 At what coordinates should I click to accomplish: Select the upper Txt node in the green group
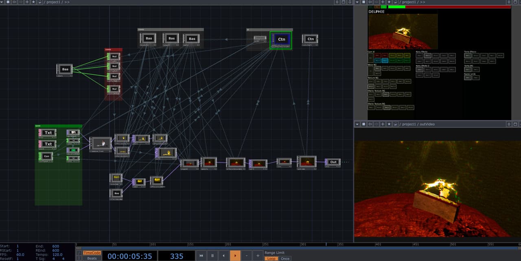(47, 133)
